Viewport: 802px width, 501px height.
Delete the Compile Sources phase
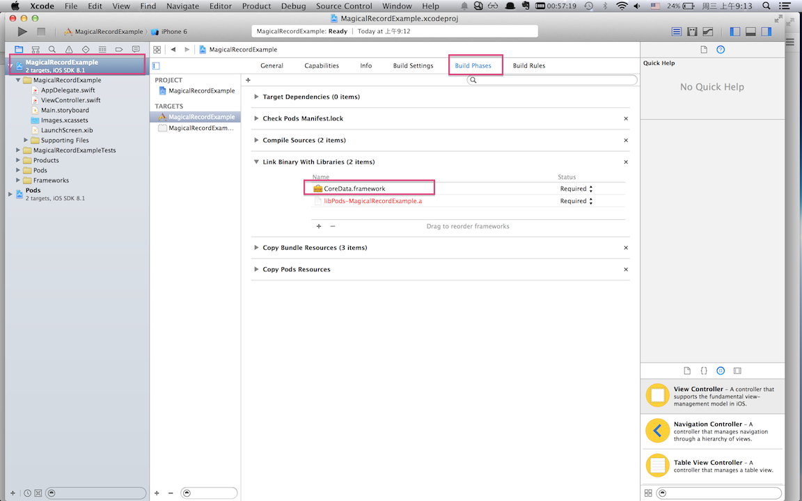[626, 140]
